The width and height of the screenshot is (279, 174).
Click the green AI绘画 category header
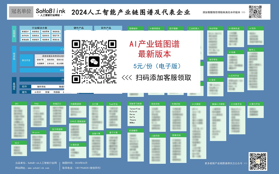pos(235,52)
